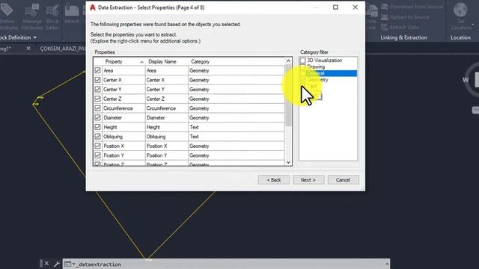Image resolution: width=479 pixels, height=269 pixels.
Task: Open the Set Location dropdown arrow
Action: (x=473, y=25)
